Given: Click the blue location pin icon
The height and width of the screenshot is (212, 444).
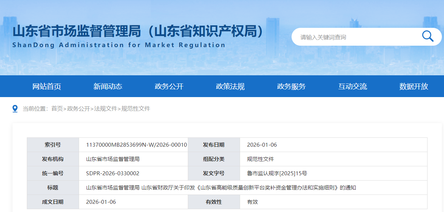Looking at the screenshot, I should 15,109.
